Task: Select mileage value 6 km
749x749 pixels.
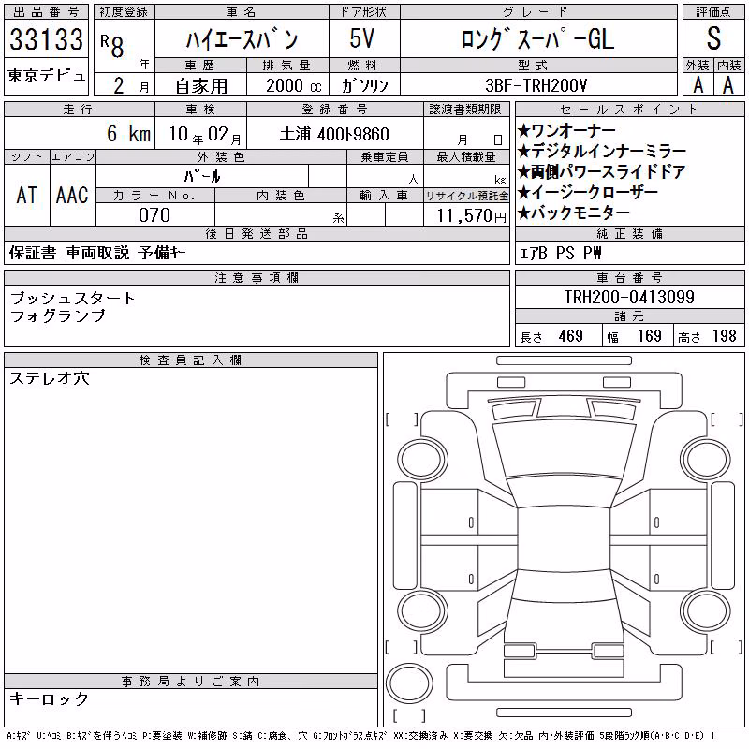Action: pos(128,133)
